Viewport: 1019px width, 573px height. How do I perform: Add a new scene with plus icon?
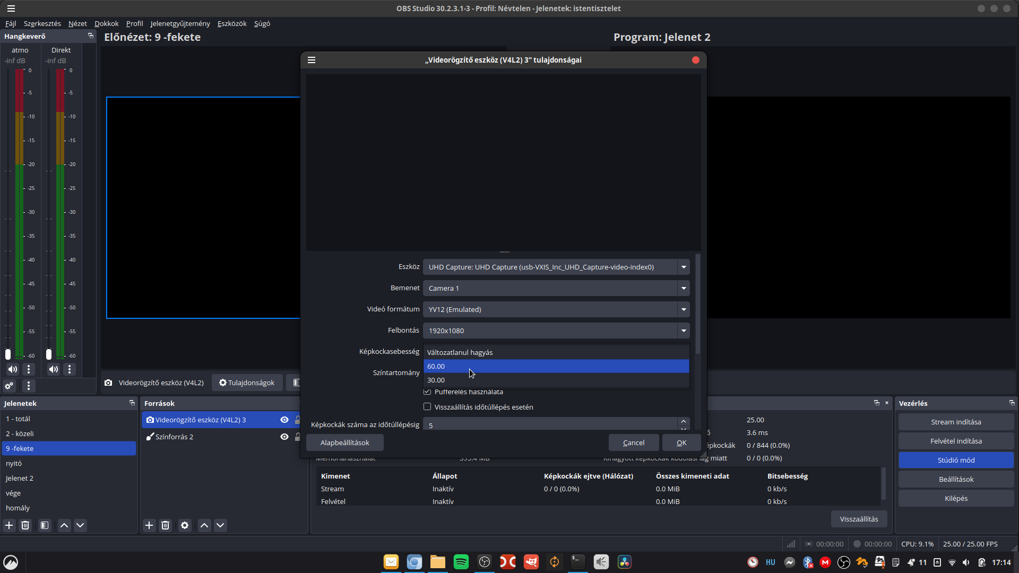tap(9, 525)
